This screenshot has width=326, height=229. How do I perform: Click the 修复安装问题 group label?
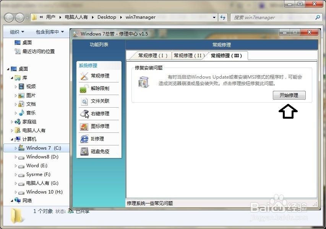click(149, 68)
